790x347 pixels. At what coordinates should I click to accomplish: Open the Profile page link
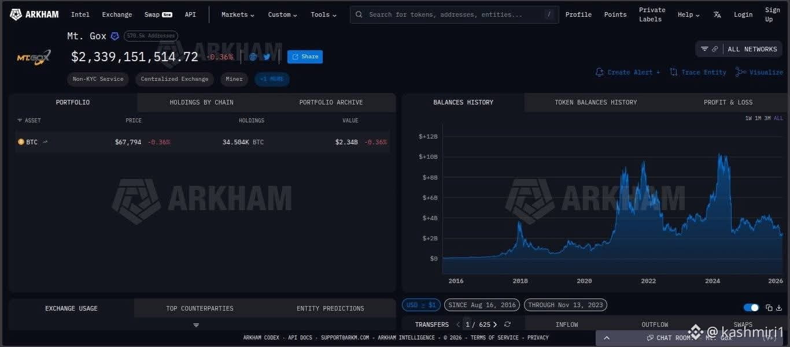[578, 14]
